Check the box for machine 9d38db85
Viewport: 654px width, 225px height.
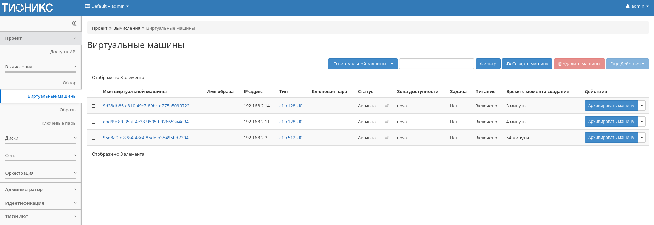pos(94,106)
